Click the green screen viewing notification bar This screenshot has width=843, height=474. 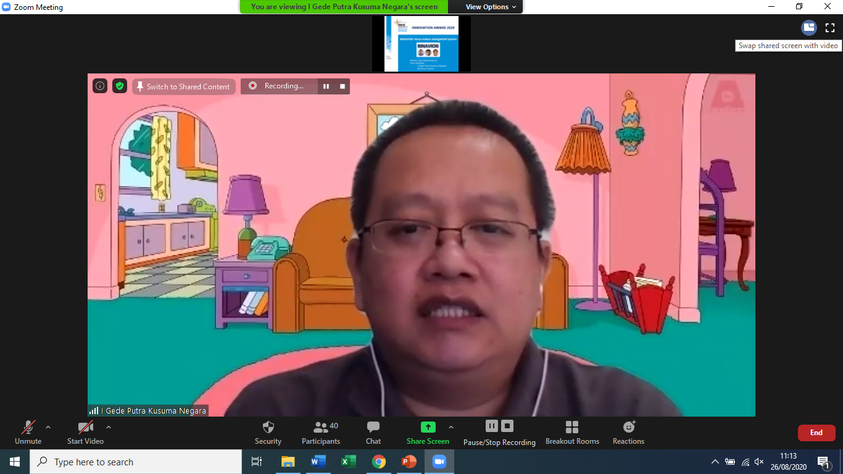344,7
